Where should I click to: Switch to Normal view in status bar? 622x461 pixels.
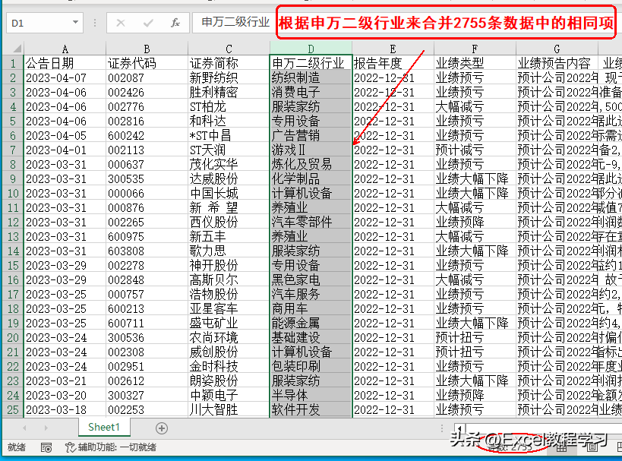tap(560, 447)
